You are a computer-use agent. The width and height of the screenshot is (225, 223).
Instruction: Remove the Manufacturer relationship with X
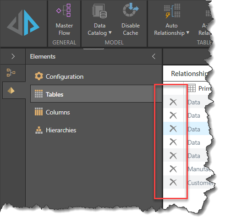coord(173,169)
